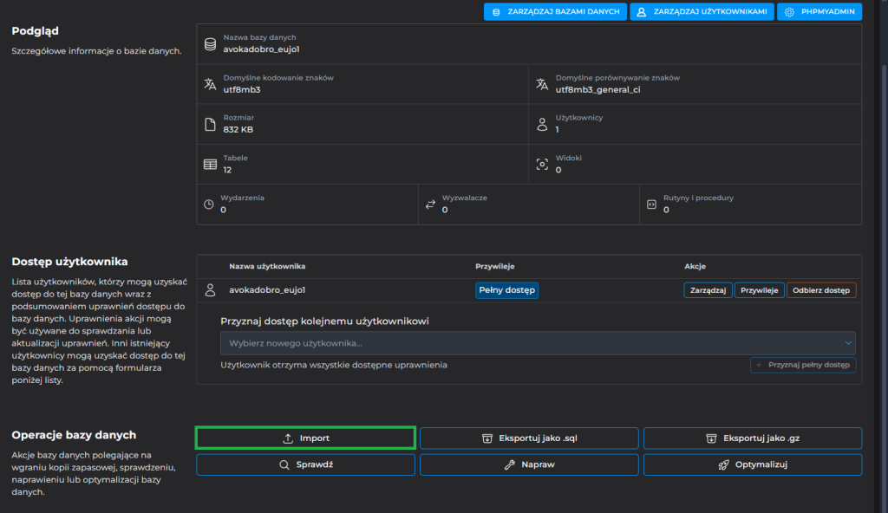Click the Import button
Screen dimensions: 888x513
[x=305, y=438]
